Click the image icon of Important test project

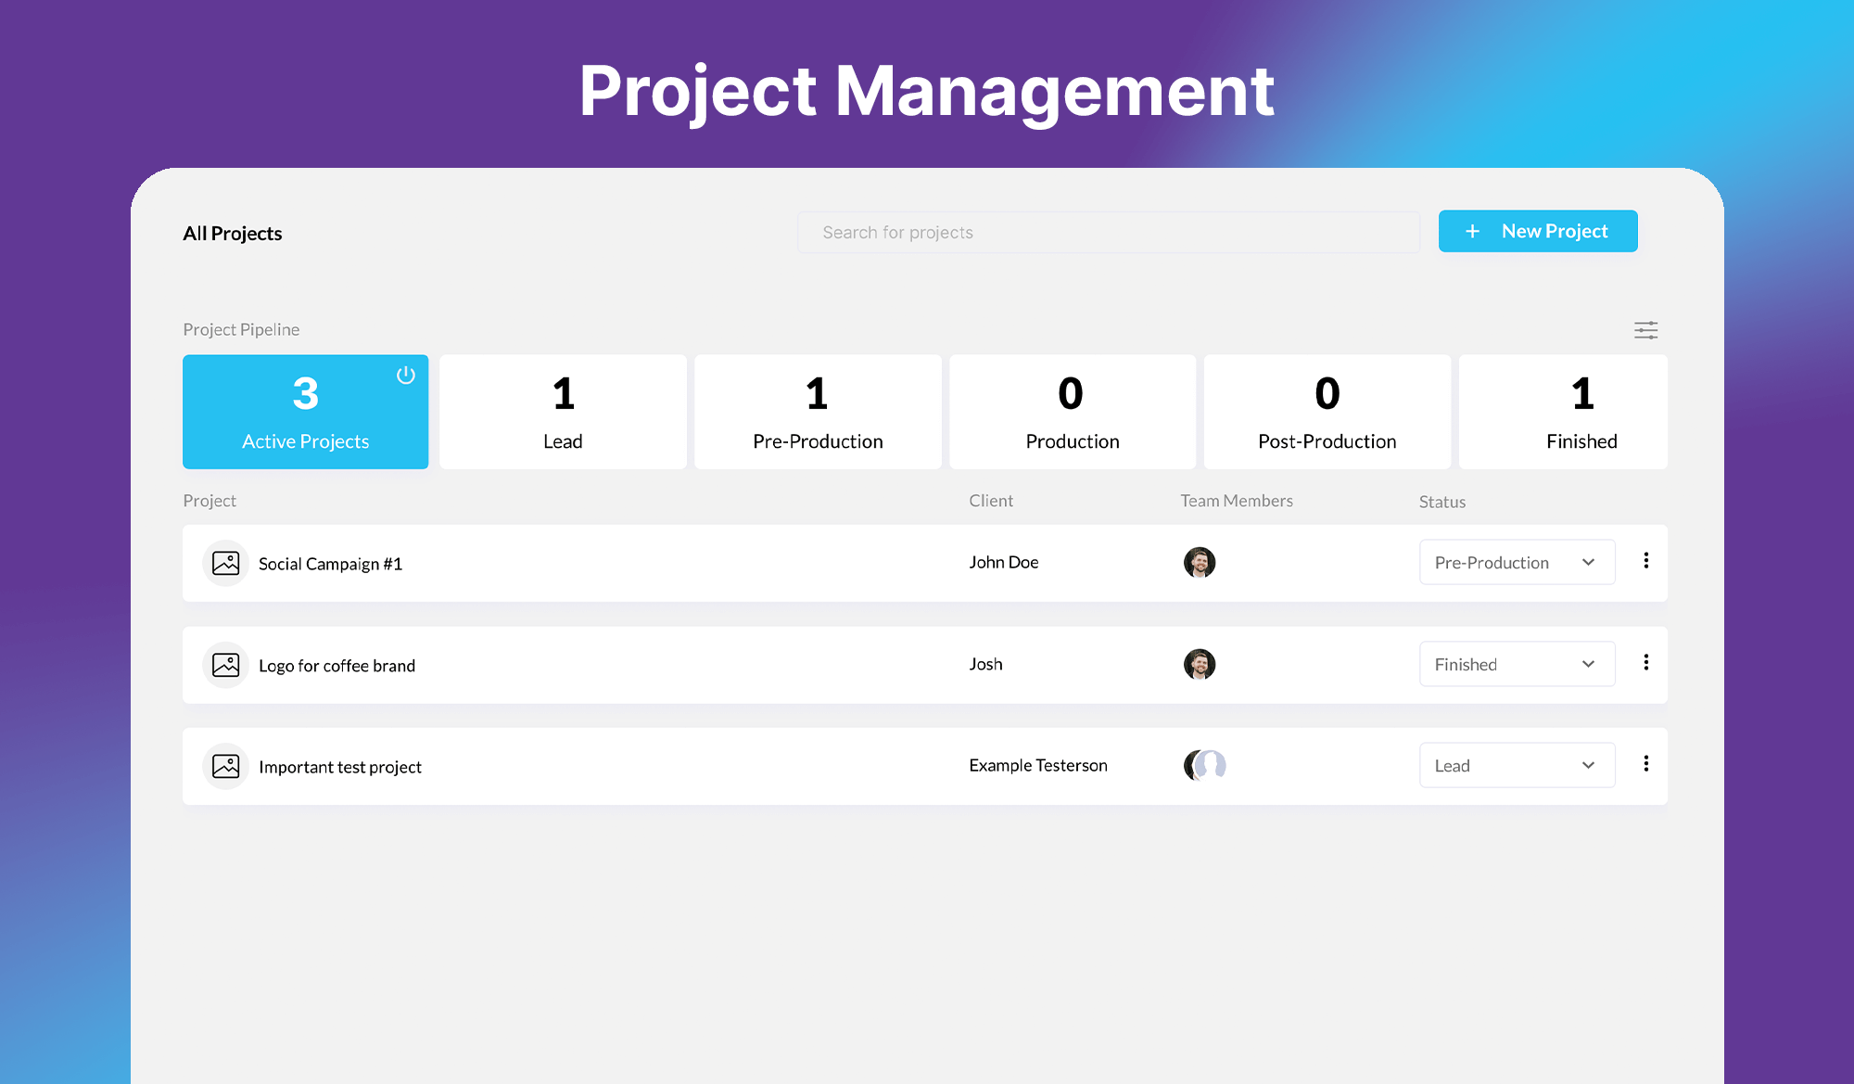click(x=225, y=766)
